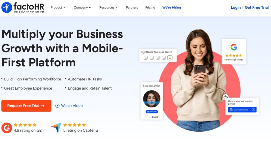Expand the Product dropdown menu
Screen dimensions: 271x143
[58, 8]
